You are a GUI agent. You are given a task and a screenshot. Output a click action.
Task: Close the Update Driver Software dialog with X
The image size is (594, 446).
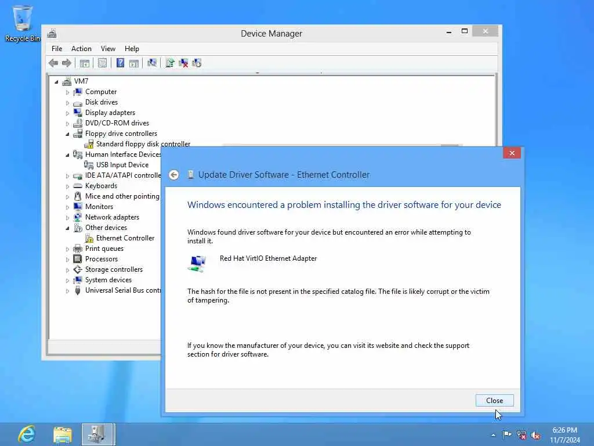(512, 153)
